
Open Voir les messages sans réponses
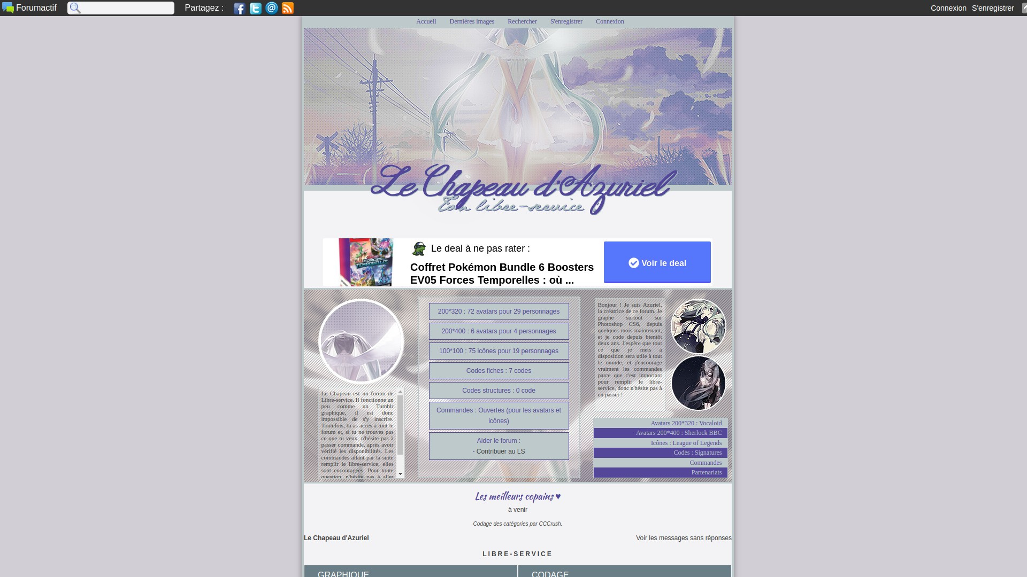[x=684, y=538]
